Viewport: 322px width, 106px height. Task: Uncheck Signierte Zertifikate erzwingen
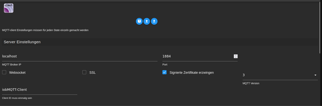point(164,72)
